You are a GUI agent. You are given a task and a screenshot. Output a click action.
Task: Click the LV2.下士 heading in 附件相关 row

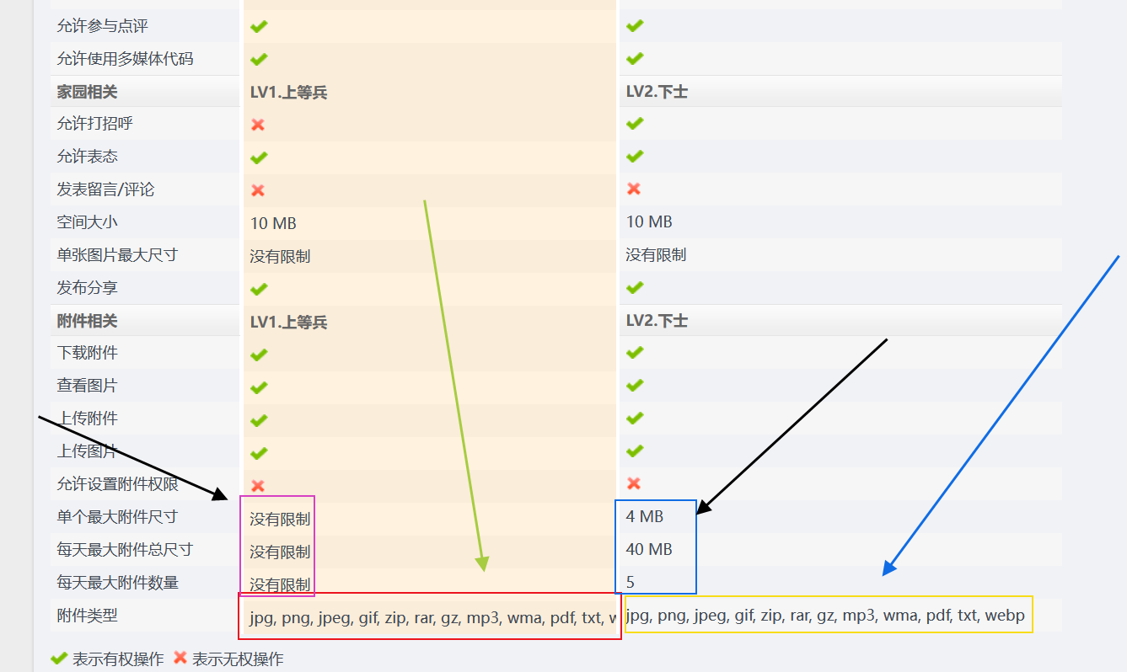[x=657, y=322]
